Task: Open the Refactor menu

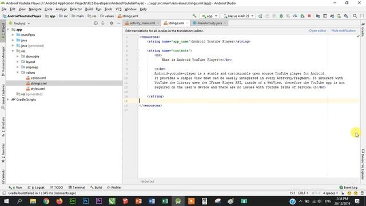Action: [76, 9]
